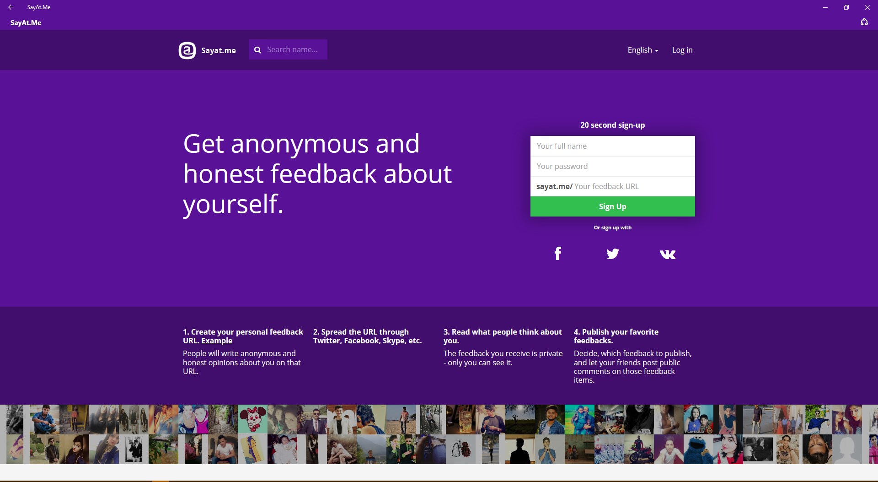
Task: Open the Minnie Mouse profile thumbnail
Action: (252, 419)
